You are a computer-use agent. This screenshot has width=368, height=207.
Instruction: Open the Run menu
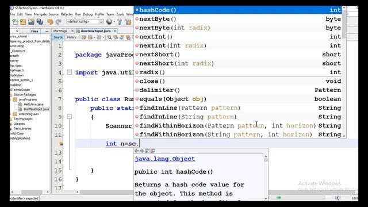[x=78, y=14]
